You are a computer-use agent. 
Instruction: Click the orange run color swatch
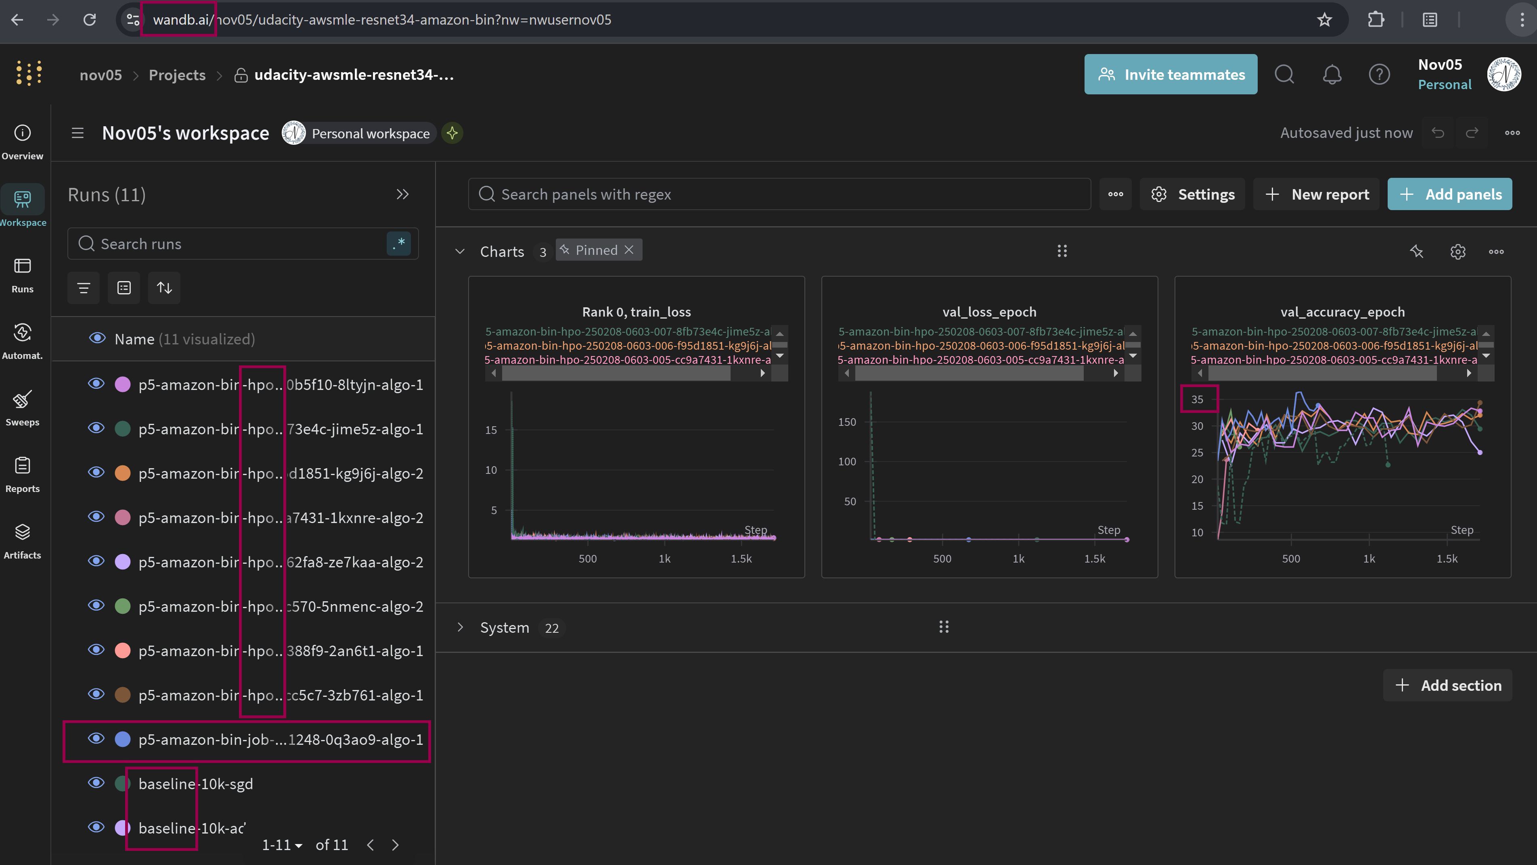coord(122,473)
